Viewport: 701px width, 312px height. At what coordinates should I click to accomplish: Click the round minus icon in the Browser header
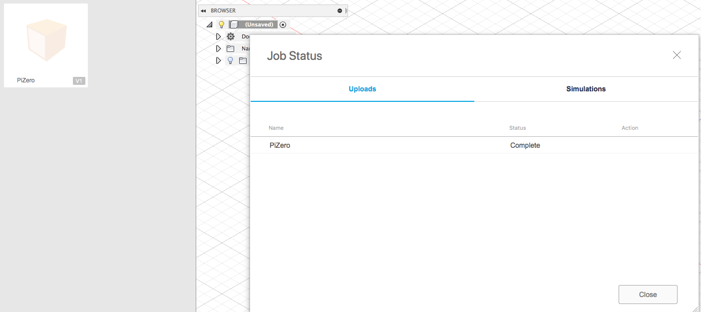[340, 10]
